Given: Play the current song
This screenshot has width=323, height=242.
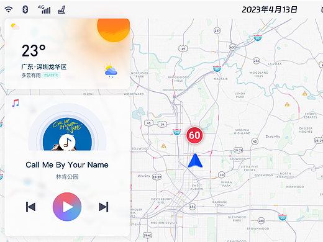Looking at the screenshot, I should [x=67, y=207].
